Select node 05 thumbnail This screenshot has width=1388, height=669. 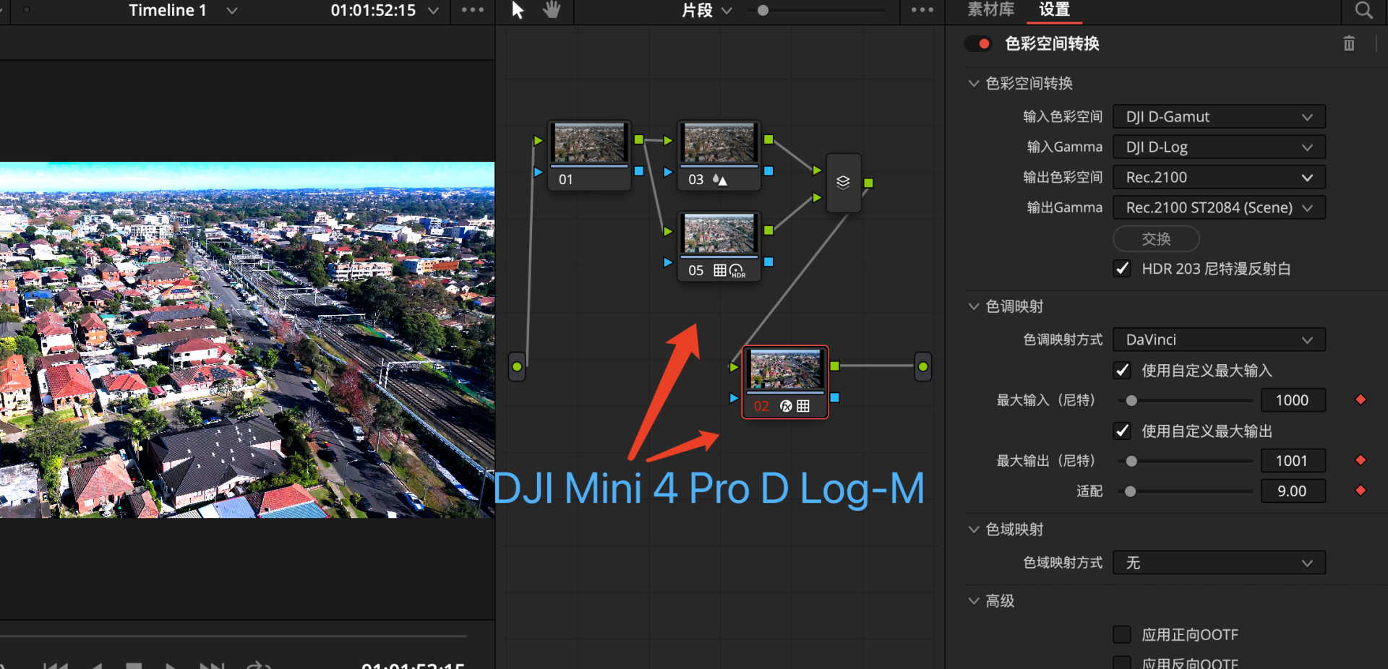[719, 233]
